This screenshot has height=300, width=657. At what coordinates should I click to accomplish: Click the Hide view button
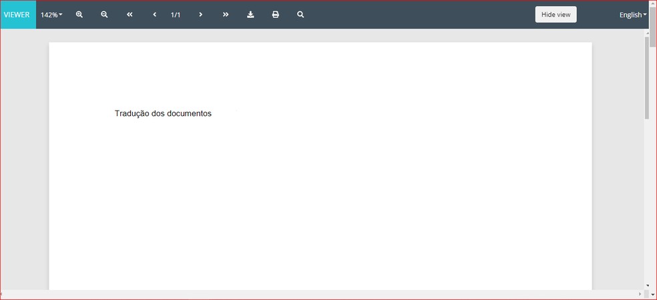pos(556,15)
